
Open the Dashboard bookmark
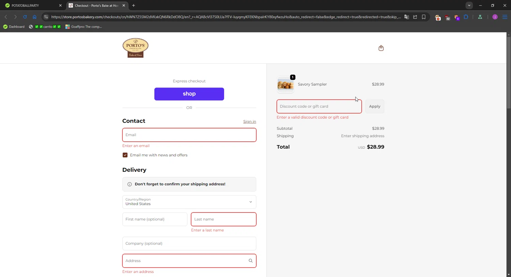click(14, 27)
